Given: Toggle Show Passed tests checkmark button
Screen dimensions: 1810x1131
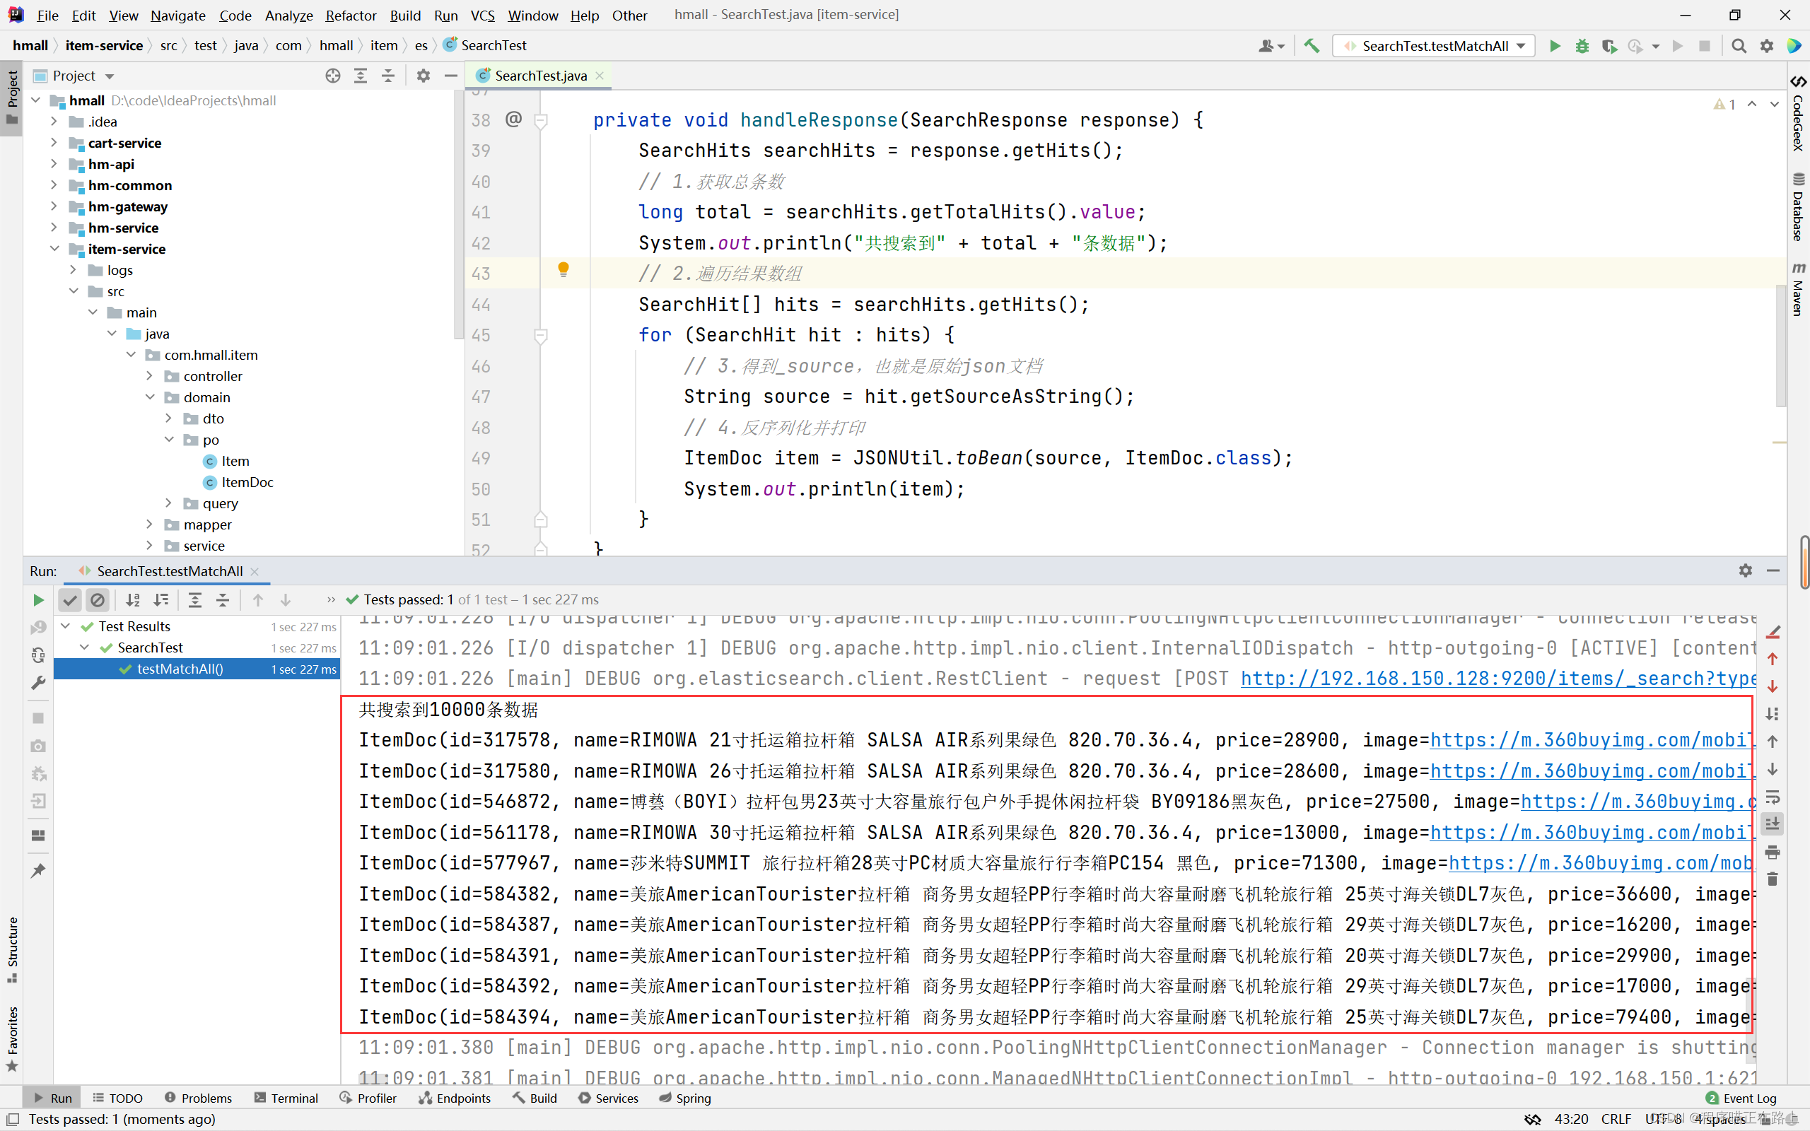Looking at the screenshot, I should (69, 600).
